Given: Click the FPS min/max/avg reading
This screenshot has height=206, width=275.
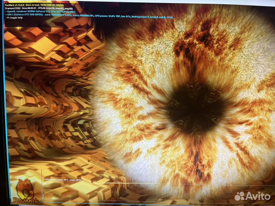Looking at the screenshot, I should 57,9.
